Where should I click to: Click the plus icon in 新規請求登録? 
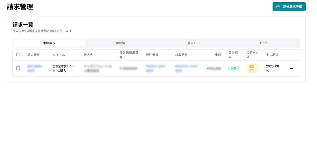[278, 7]
